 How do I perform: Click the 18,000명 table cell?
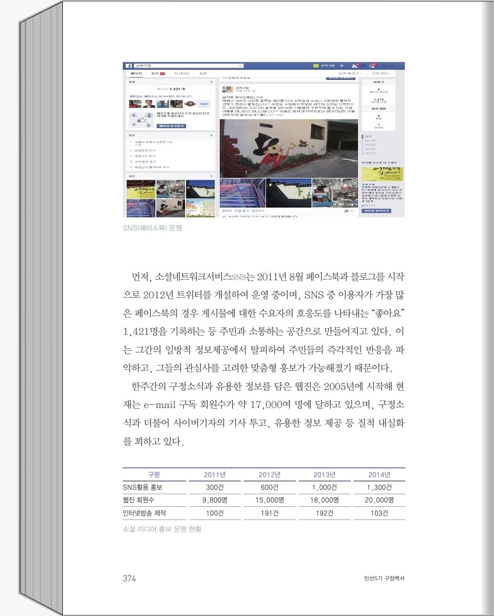click(x=324, y=500)
